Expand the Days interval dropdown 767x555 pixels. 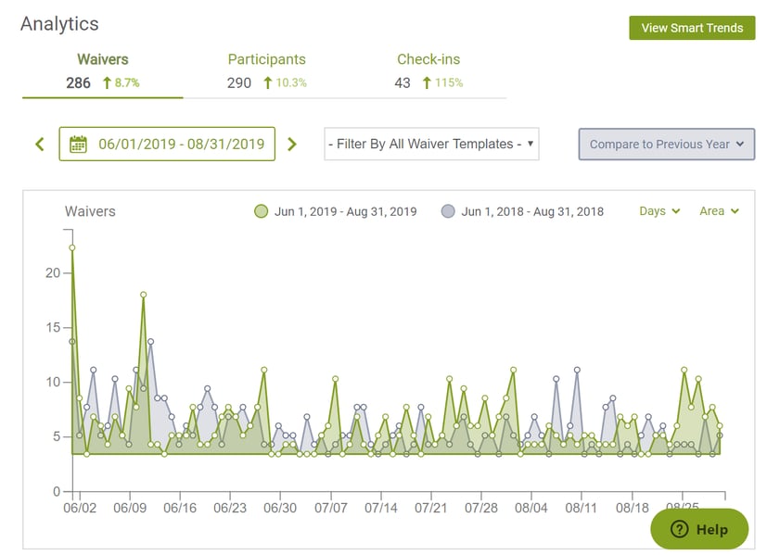coord(659,211)
